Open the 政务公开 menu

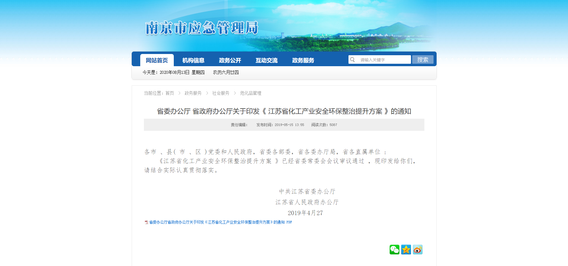pos(230,60)
